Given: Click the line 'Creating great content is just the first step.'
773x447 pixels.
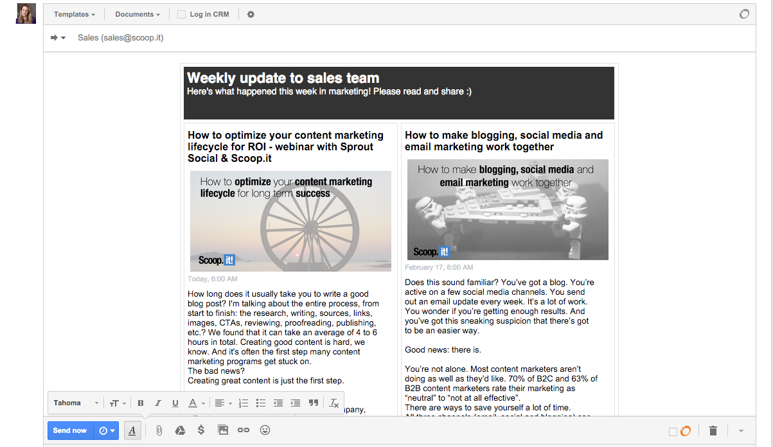Looking at the screenshot, I should tap(266, 381).
